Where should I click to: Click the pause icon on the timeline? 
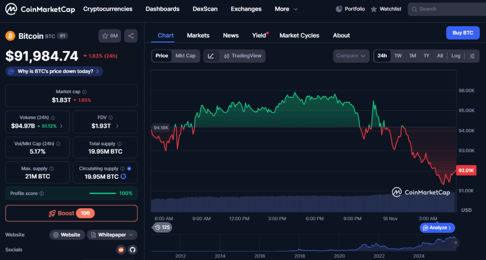[x=456, y=243]
